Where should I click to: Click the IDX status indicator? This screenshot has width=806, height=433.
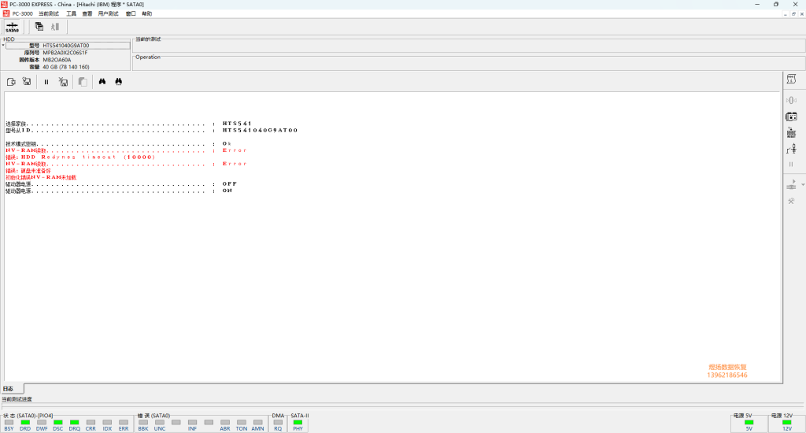(x=107, y=425)
